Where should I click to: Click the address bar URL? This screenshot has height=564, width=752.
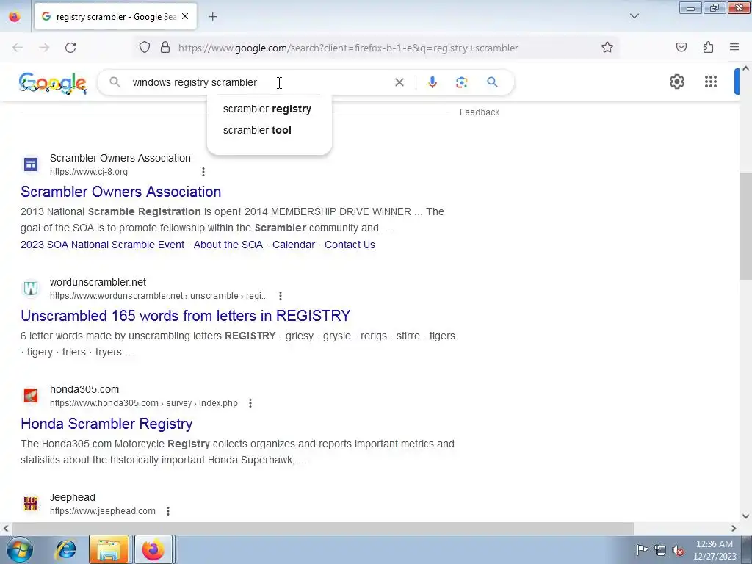click(348, 48)
